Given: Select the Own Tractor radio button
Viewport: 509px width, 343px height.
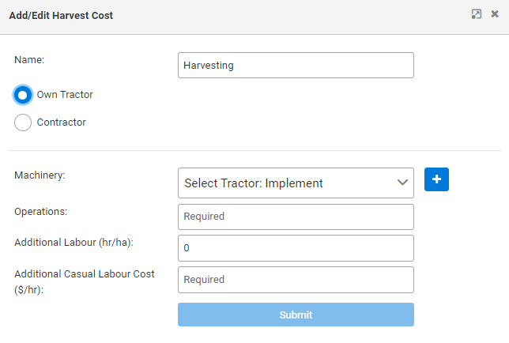Looking at the screenshot, I should pos(23,95).
